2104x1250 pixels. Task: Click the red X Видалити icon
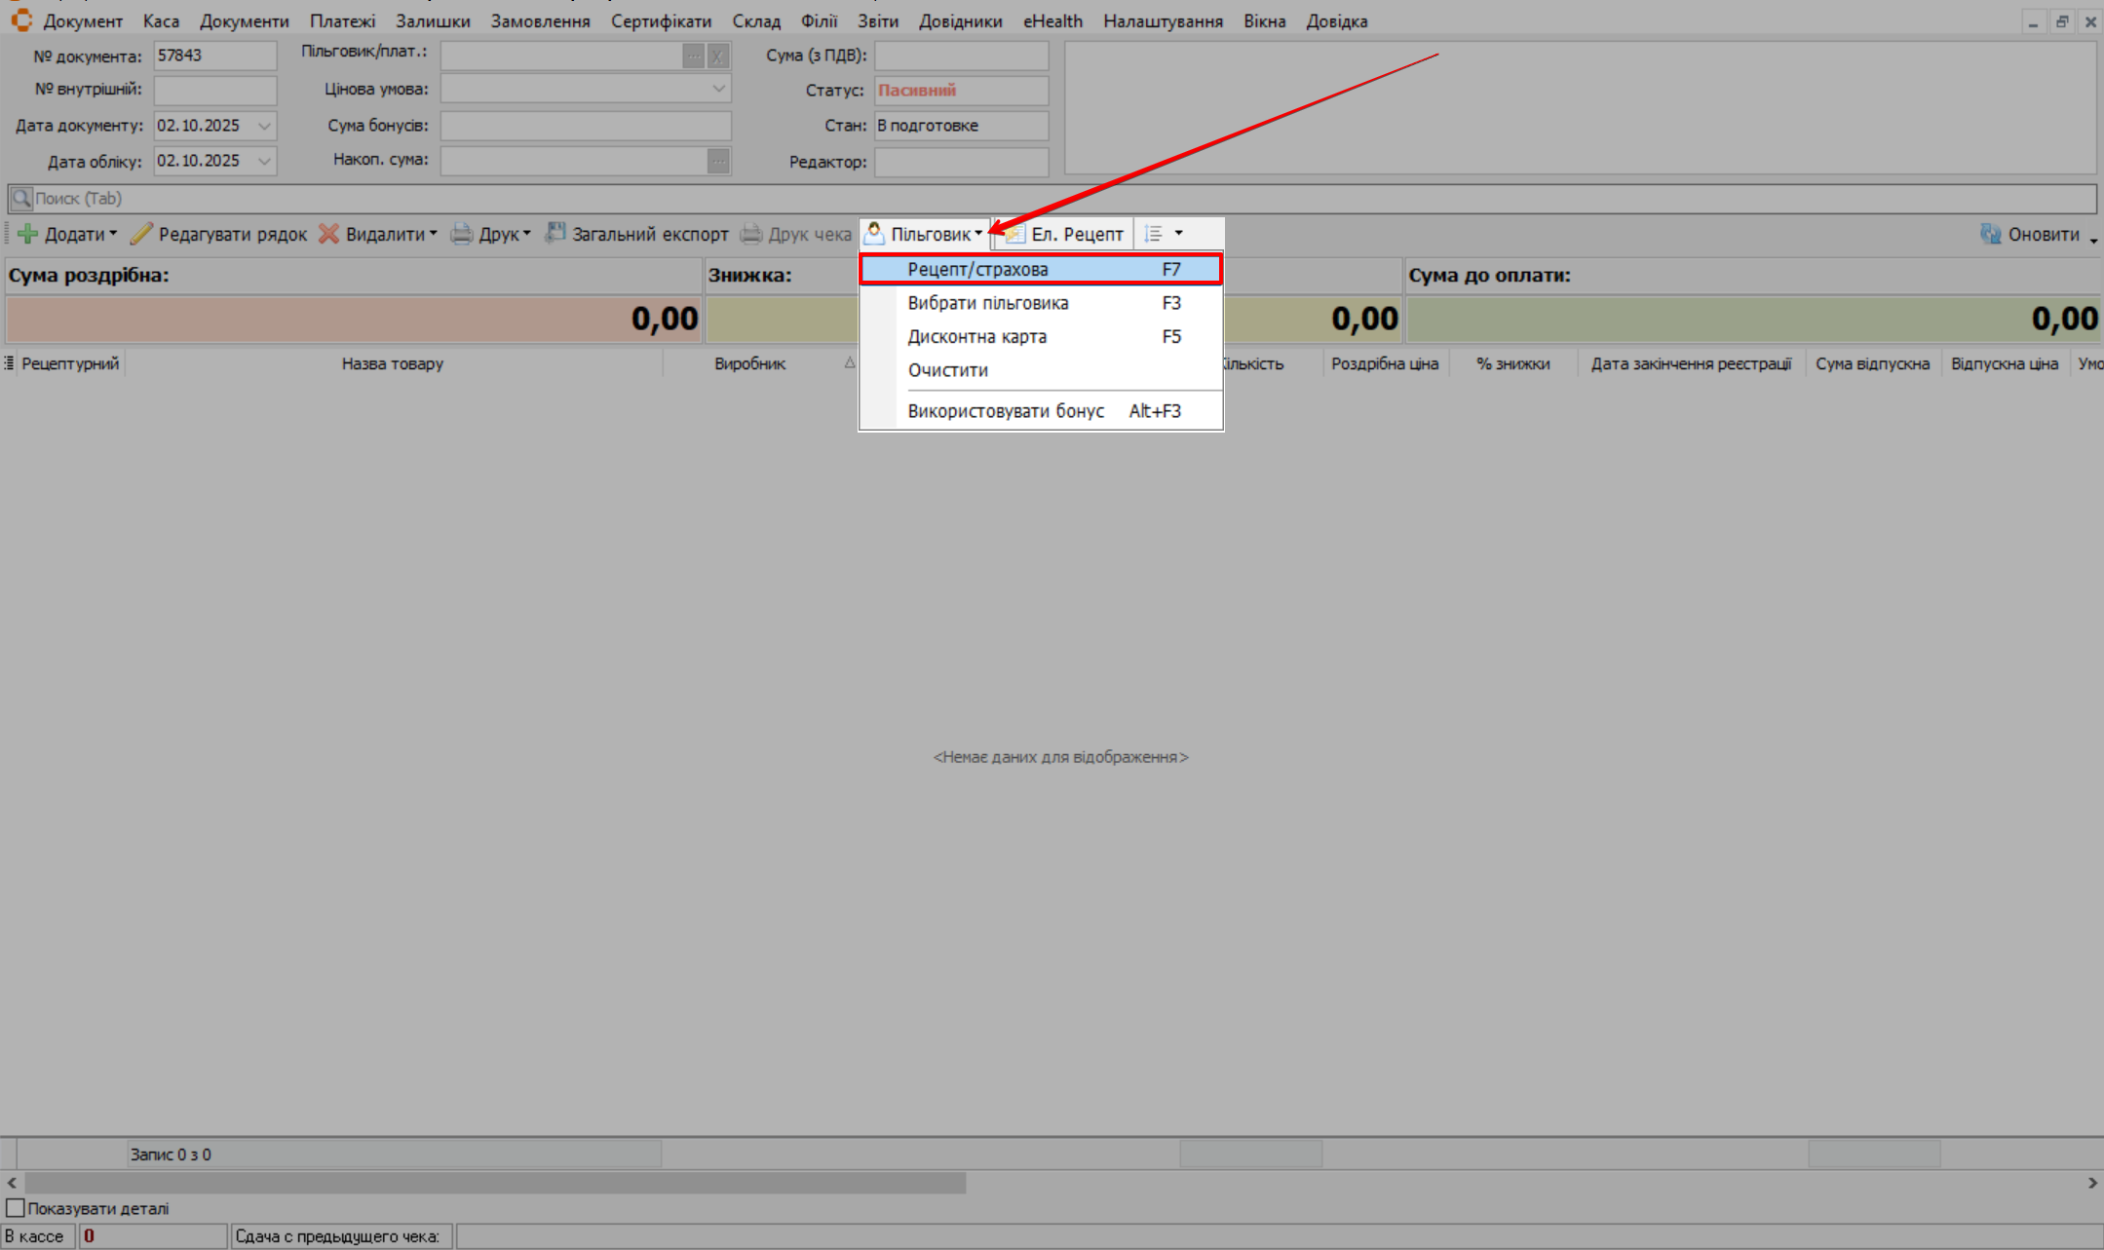tap(329, 234)
